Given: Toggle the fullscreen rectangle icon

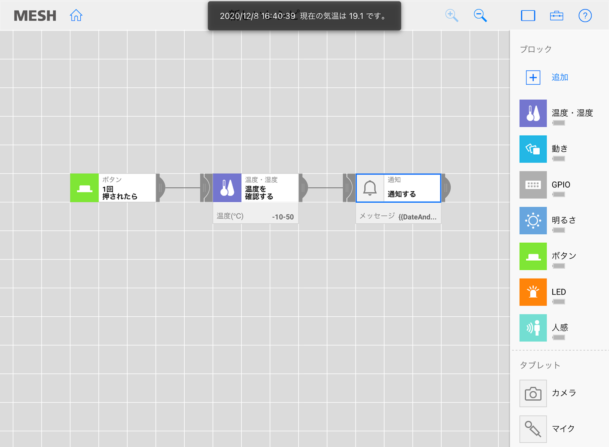Looking at the screenshot, I should 528,16.
